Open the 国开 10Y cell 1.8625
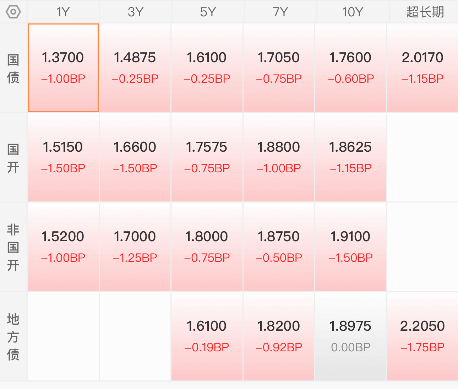The width and height of the screenshot is (458, 389). pos(350,157)
